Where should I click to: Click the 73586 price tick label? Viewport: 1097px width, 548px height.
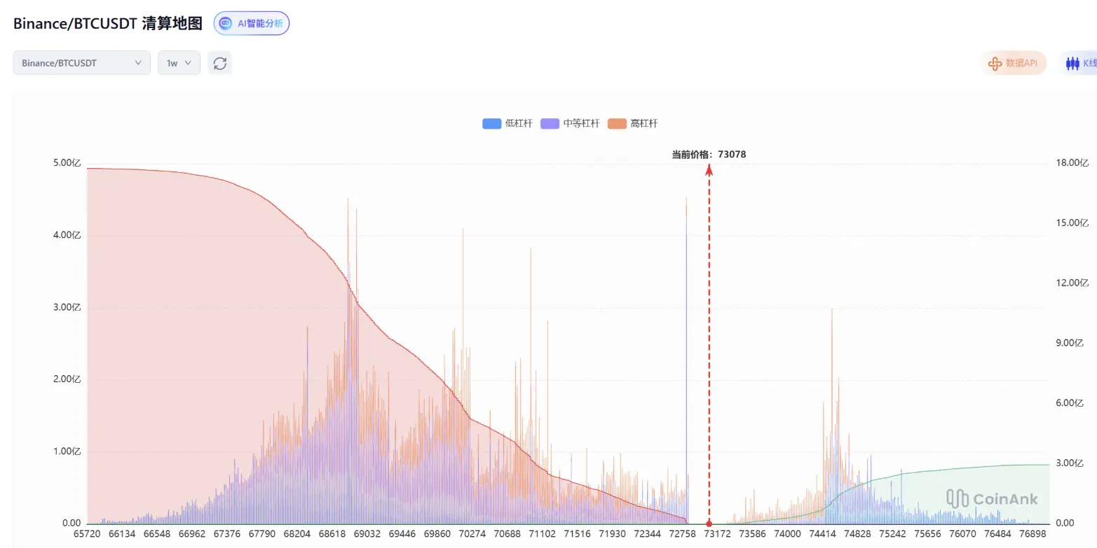coord(753,534)
